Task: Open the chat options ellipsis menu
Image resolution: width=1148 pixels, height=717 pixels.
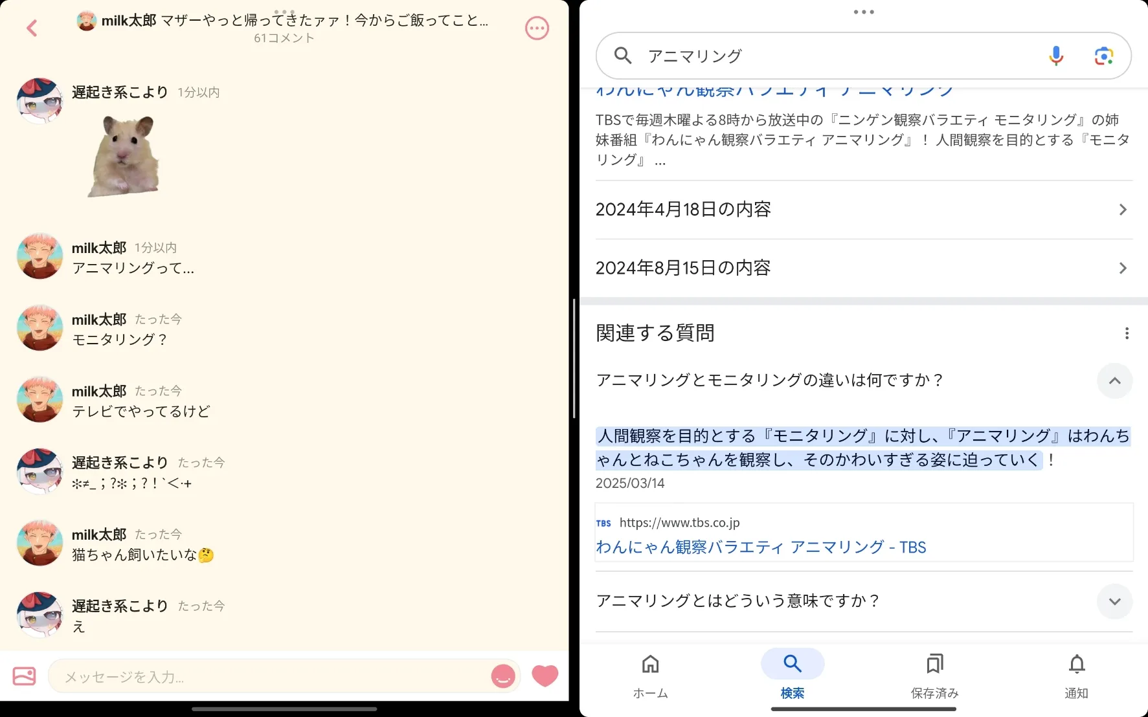Action: tap(537, 28)
